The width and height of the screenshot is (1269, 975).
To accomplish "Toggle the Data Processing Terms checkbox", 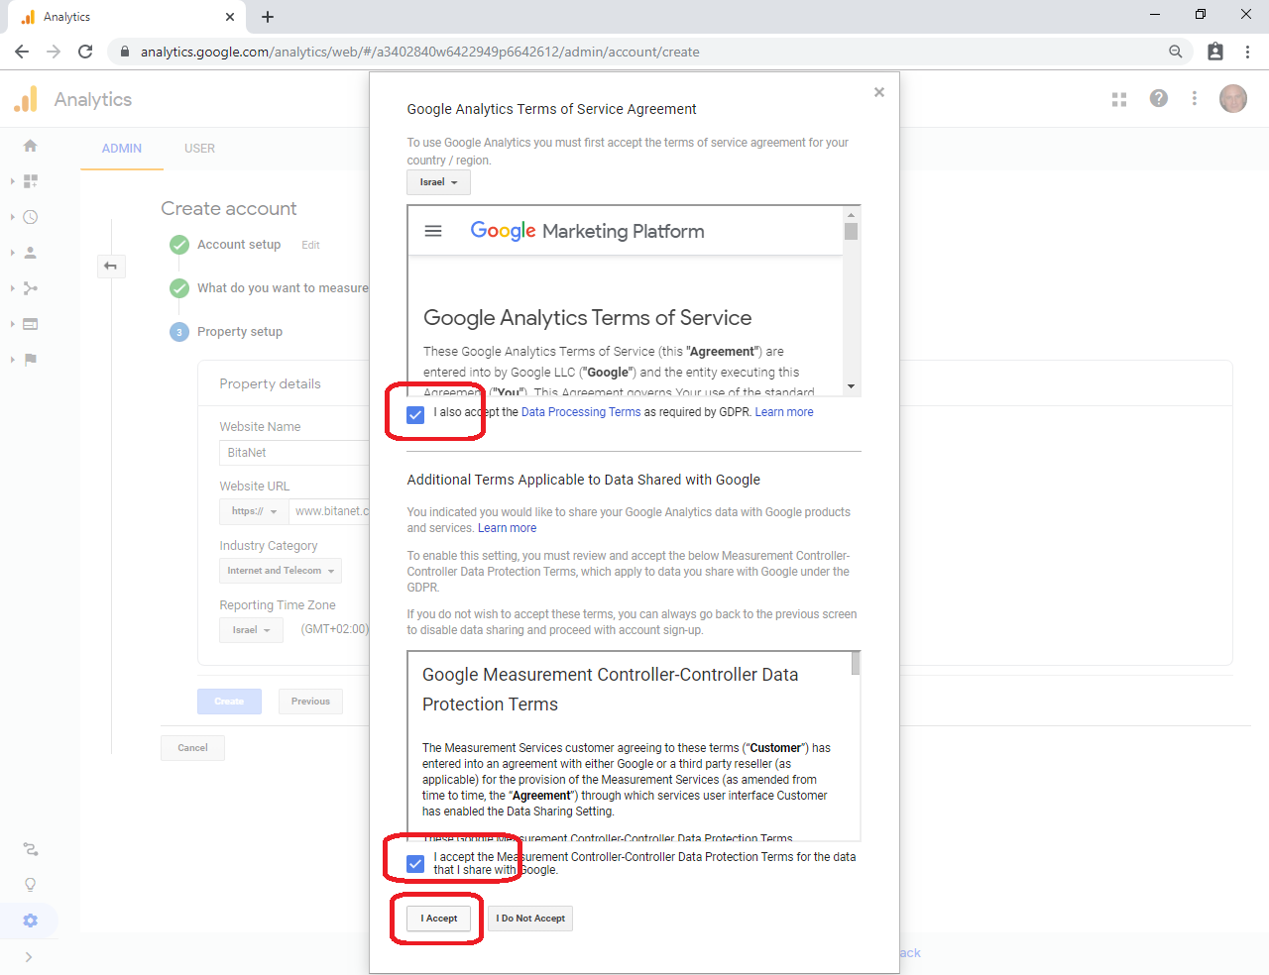I will click(x=415, y=414).
